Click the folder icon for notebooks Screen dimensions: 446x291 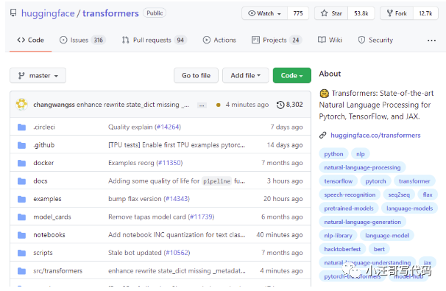pyautogui.click(x=21, y=235)
